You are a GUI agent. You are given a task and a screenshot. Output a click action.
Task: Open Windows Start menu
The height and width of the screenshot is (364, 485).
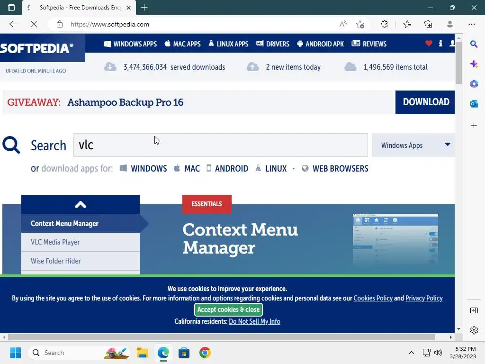pyautogui.click(x=15, y=353)
